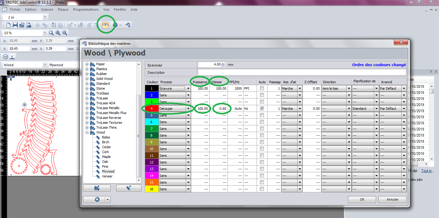Open the Découpe process dropdown in row 4

tap(188, 109)
